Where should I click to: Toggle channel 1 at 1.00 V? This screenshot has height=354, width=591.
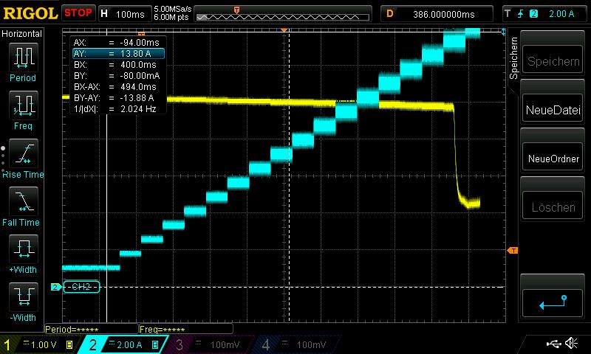coord(40,344)
